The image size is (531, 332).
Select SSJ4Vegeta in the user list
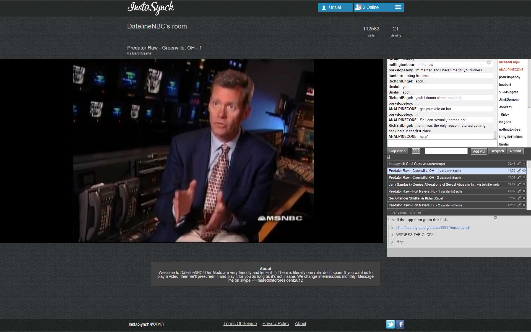[509, 92]
